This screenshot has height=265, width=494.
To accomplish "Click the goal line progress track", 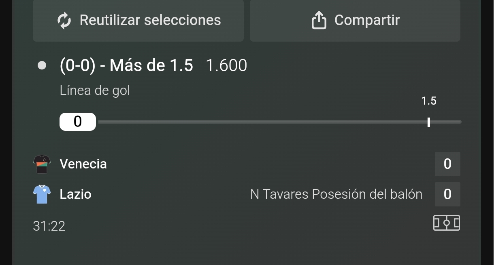I will (280, 122).
